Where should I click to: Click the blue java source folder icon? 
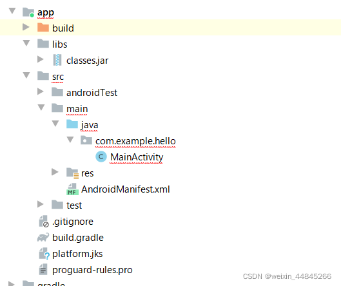(x=72, y=124)
